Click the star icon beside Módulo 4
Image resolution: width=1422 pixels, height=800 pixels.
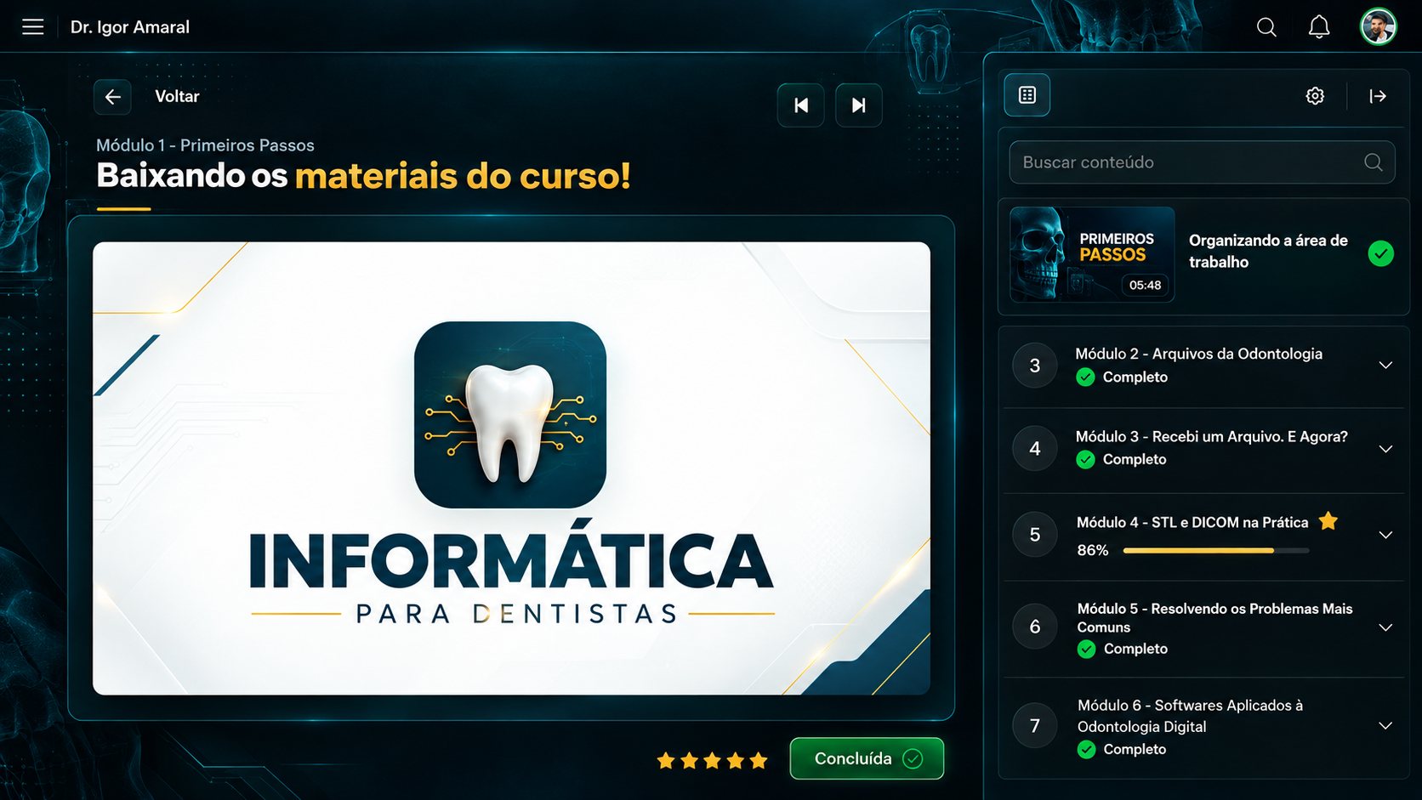click(x=1328, y=521)
